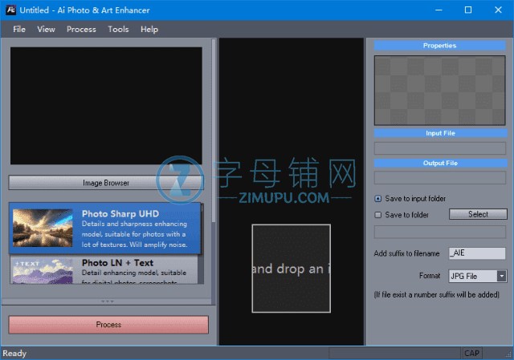Click the Output File header label
This screenshot has height=360, width=514.
(x=440, y=163)
